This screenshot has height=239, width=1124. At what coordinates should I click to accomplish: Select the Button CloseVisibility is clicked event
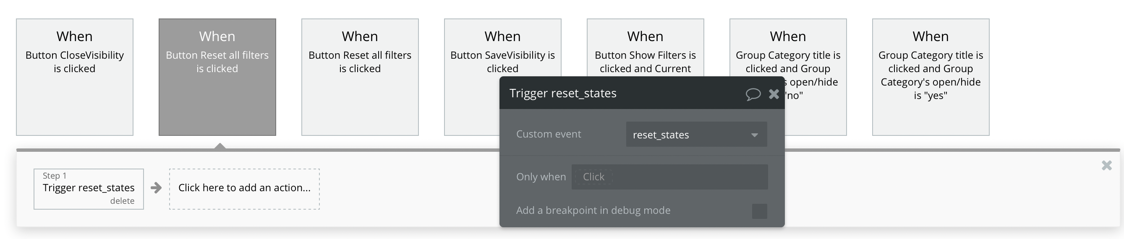75,77
